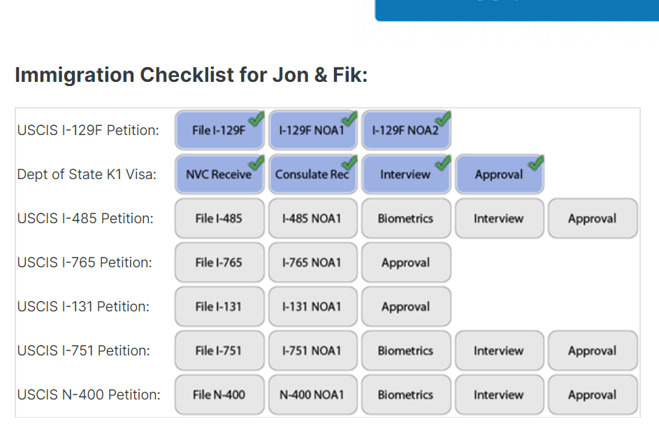Select the File I-485 step

pos(219,218)
